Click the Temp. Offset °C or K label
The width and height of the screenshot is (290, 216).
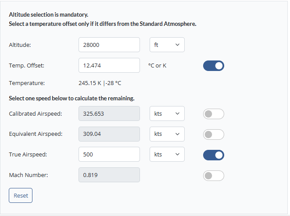[x=157, y=66]
